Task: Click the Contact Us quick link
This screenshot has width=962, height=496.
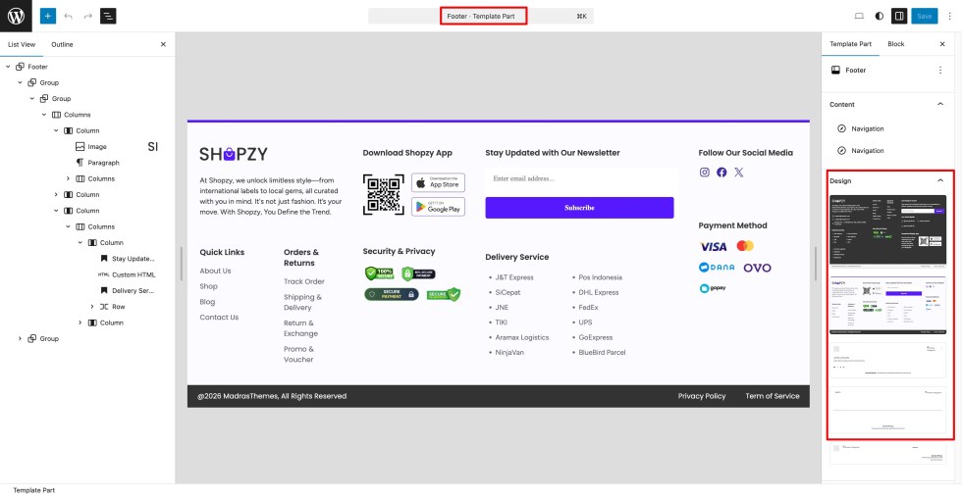Action: pyautogui.click(x=219, y=318)
